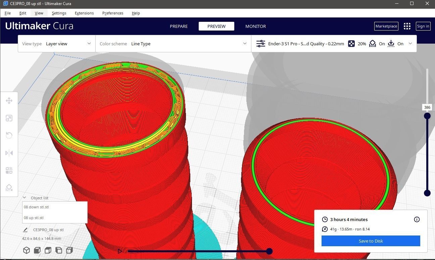This screenshot has width=435, height=260.
Task: Switch to top camera view
Action: (x=48, y=250)
